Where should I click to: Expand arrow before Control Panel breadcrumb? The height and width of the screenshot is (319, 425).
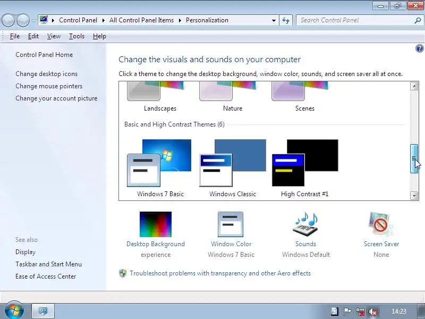point(53,20)
